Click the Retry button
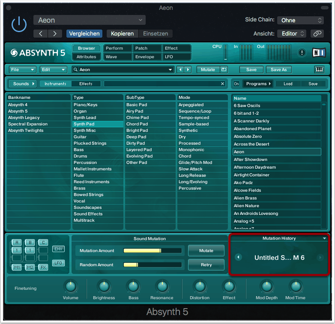Viewport: 335px width, 324px height. (206, 265)
